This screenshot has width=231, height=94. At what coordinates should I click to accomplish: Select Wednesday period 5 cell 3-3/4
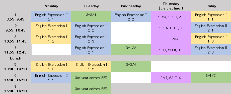[x=131, y=66]
